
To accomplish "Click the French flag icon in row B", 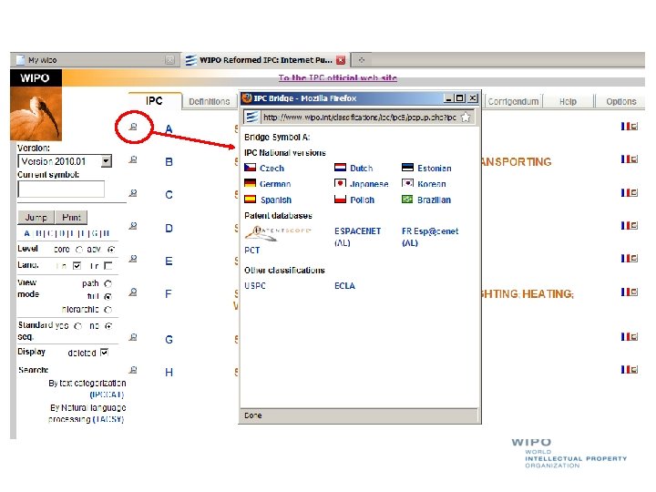I will click(625, 159).
